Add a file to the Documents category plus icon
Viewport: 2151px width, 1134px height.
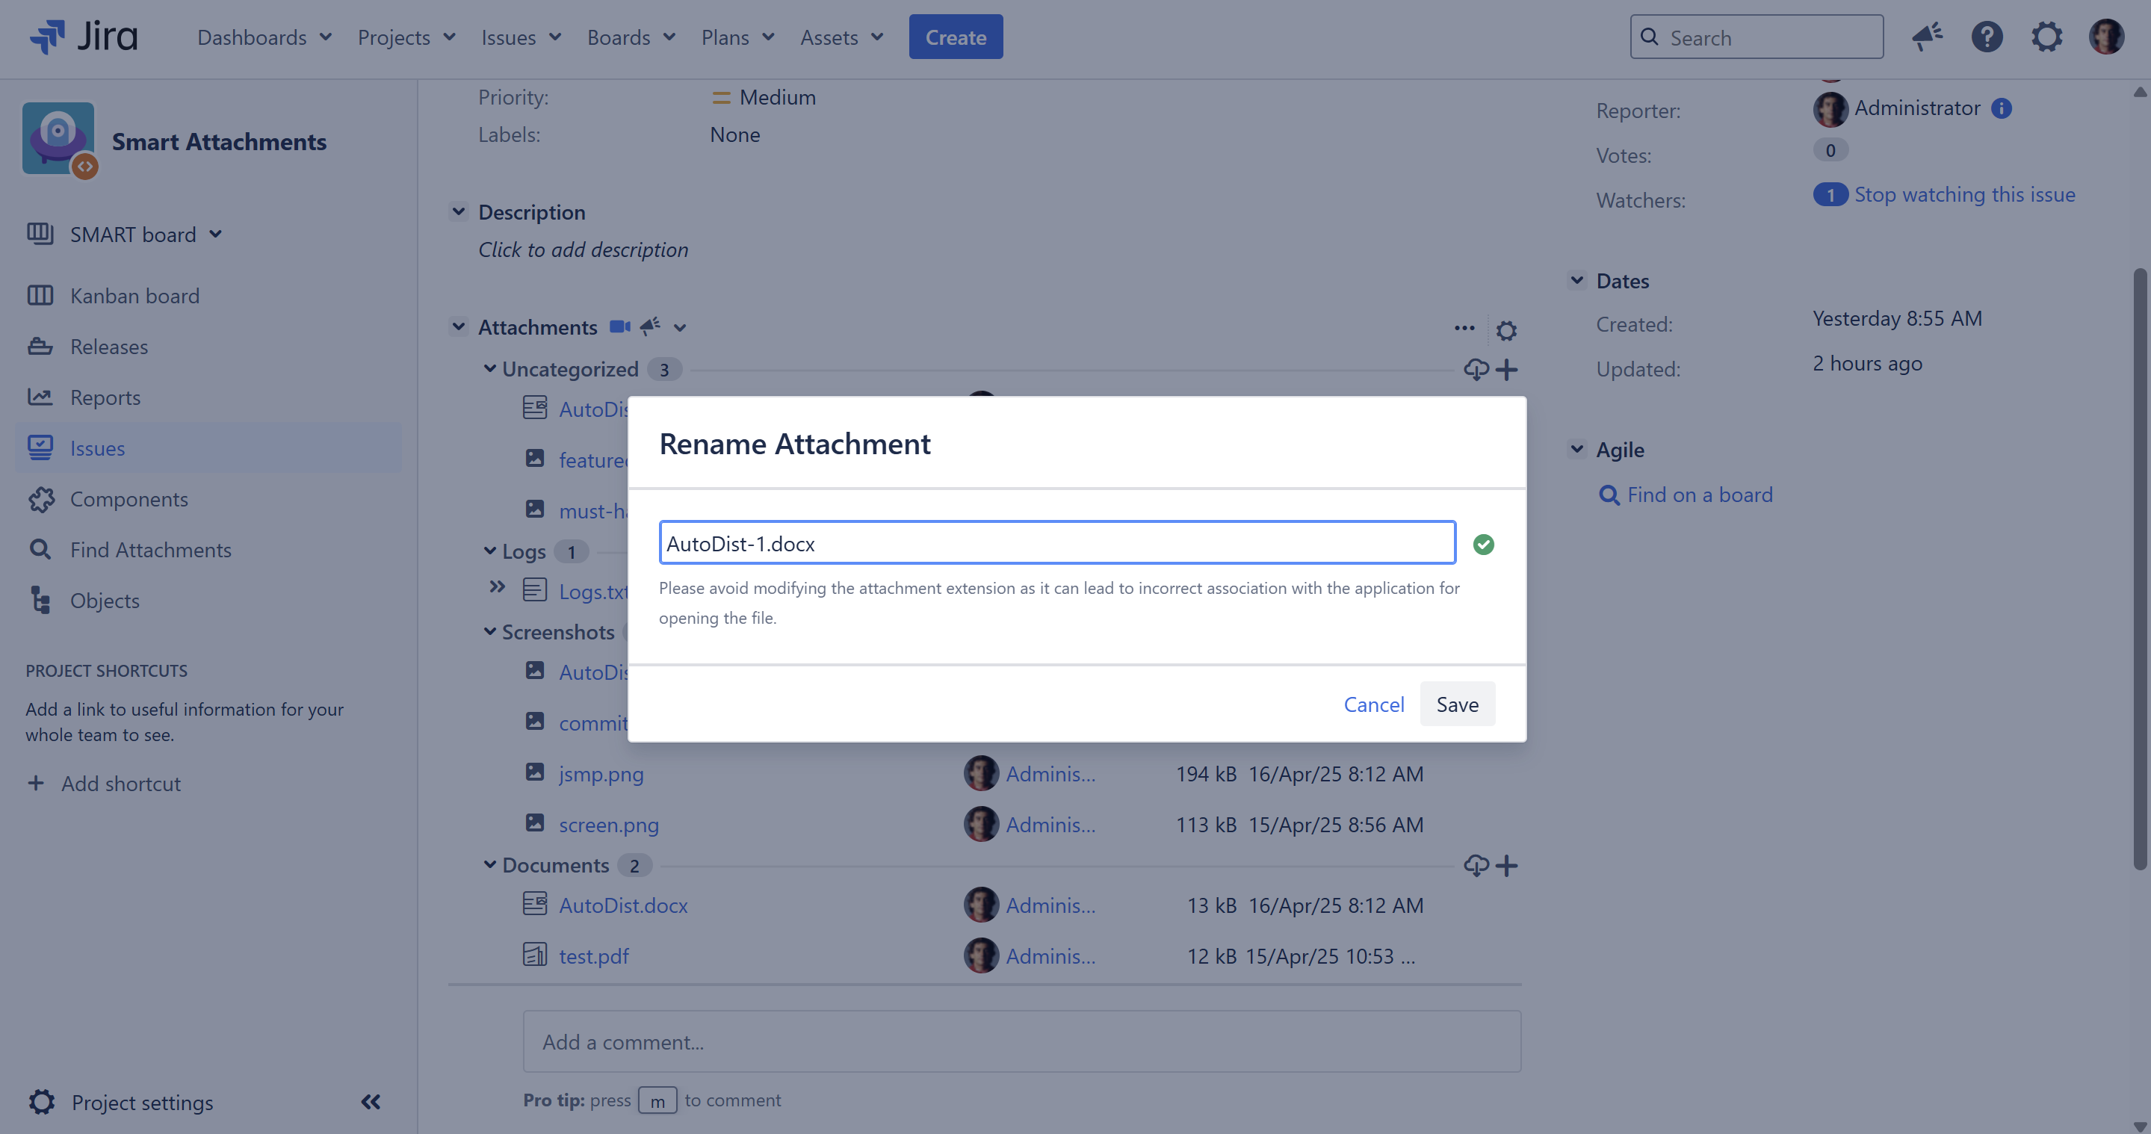1506,865
